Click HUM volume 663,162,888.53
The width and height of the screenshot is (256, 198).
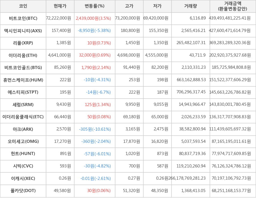[191, 80]
